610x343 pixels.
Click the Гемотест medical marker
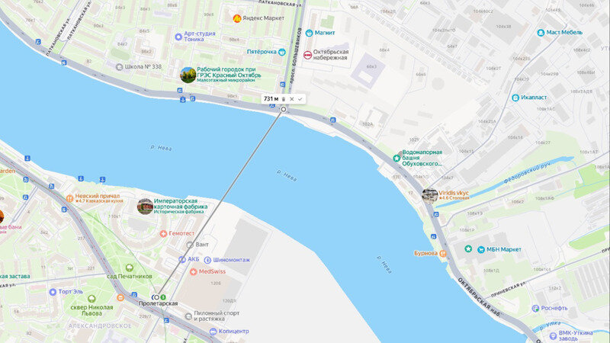(163, 233)
